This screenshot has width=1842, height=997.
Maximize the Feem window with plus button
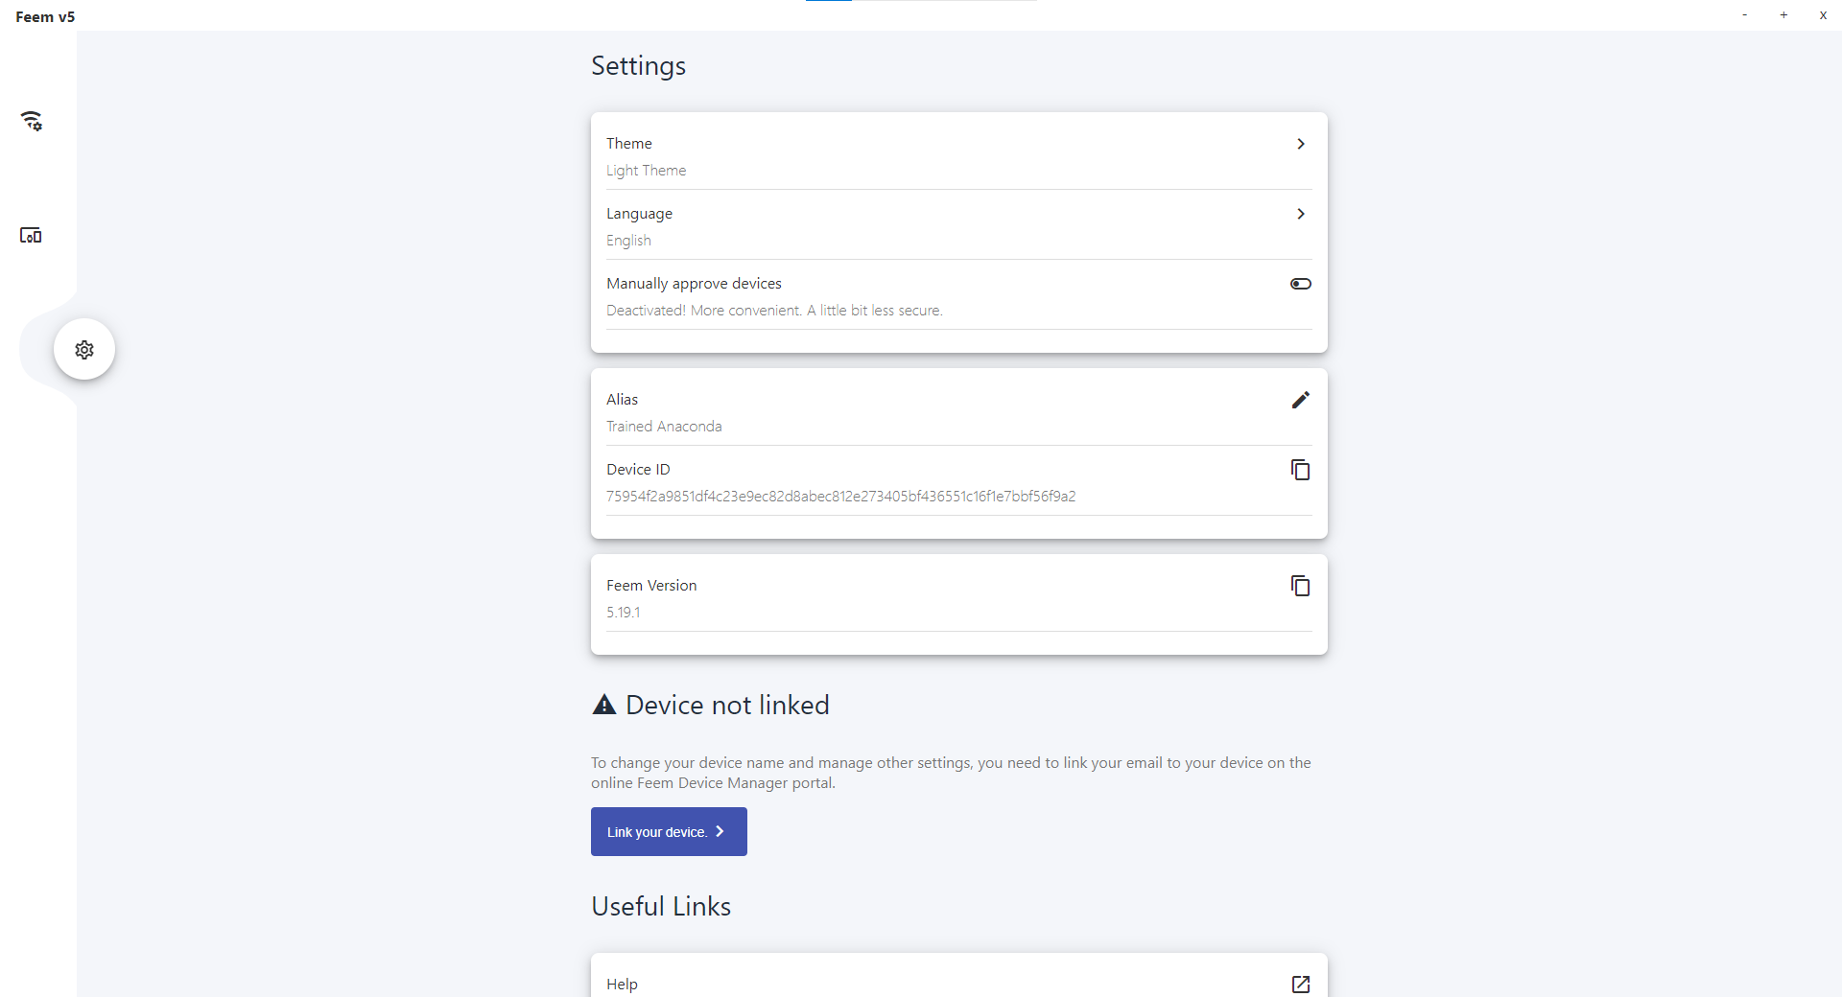(1783, 15)
